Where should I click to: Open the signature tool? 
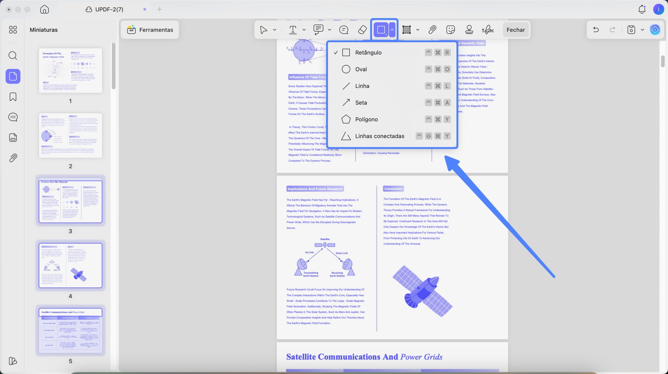[x=488, y=30]
